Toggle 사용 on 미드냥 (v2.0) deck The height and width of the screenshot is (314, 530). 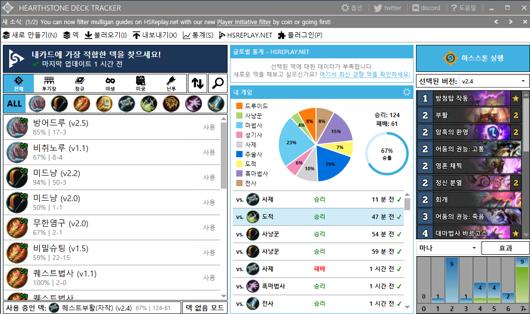(x=209, y=203)
